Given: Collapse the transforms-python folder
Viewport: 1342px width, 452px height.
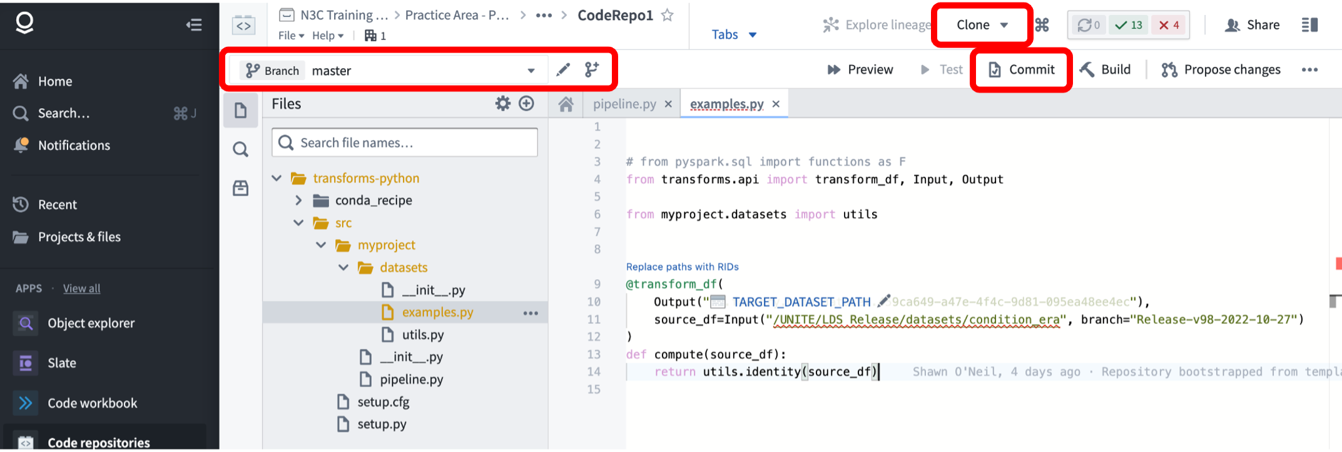Looking at the screenshot, I should click(x=277, y=178).
